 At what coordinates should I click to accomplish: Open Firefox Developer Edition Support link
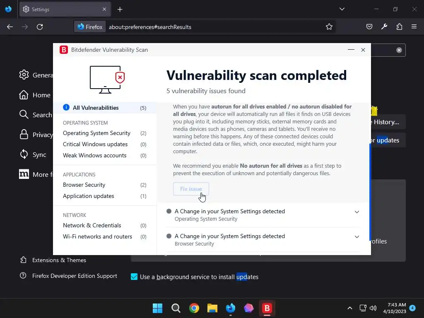pos(69,276)
